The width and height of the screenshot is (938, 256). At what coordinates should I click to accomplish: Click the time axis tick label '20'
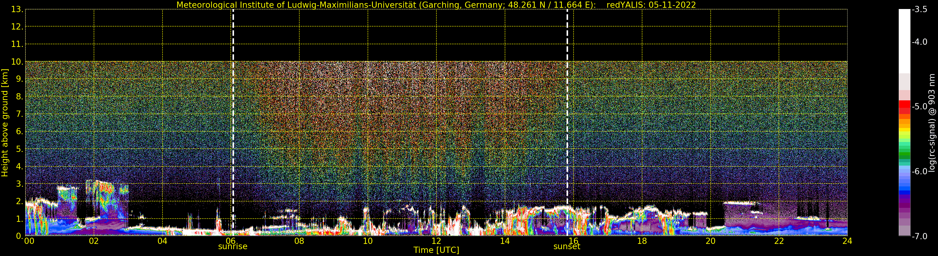click(x=711, y=241)
